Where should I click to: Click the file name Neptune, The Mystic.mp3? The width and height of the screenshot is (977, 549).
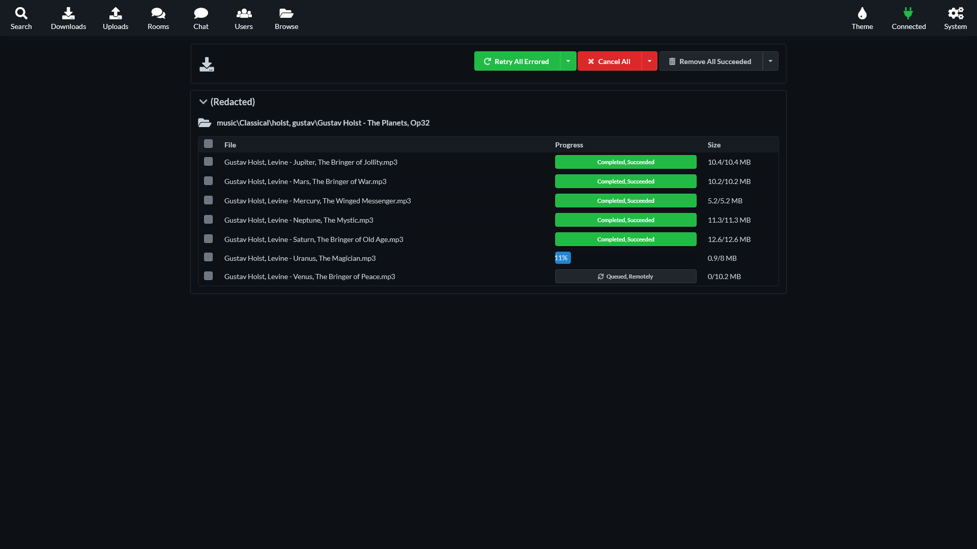point(299,220)
